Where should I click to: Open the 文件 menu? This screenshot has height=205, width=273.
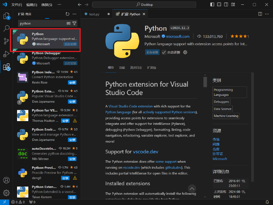(16, 5)
